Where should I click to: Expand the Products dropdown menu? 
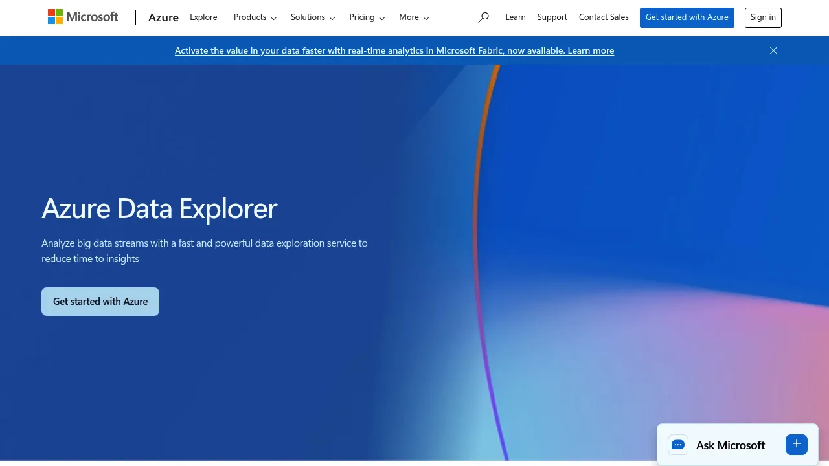coord(255,17)
